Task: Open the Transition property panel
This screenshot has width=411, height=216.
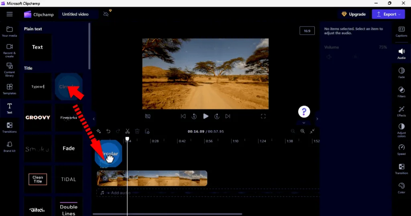Action: (401, 169)
